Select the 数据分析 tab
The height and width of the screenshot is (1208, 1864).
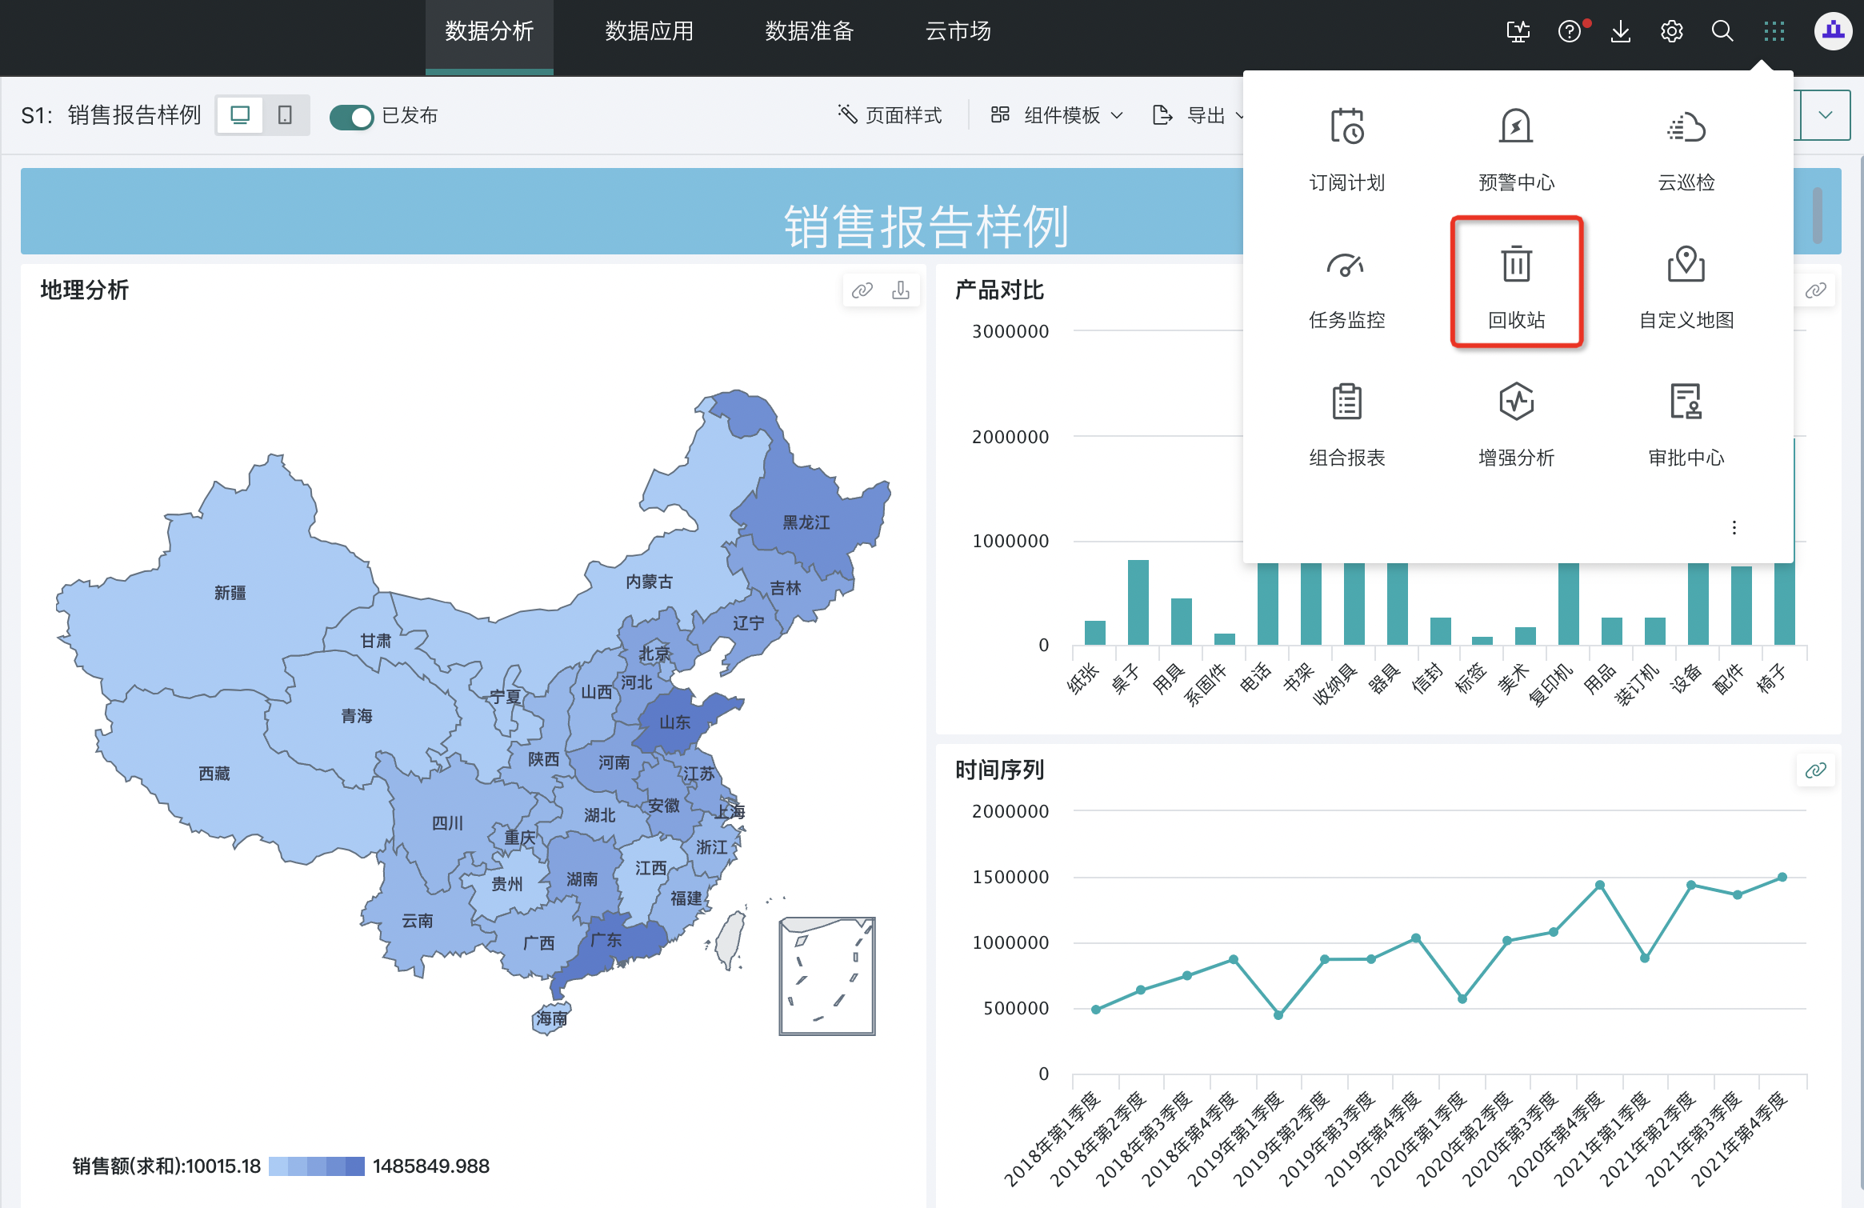point(489,32)
